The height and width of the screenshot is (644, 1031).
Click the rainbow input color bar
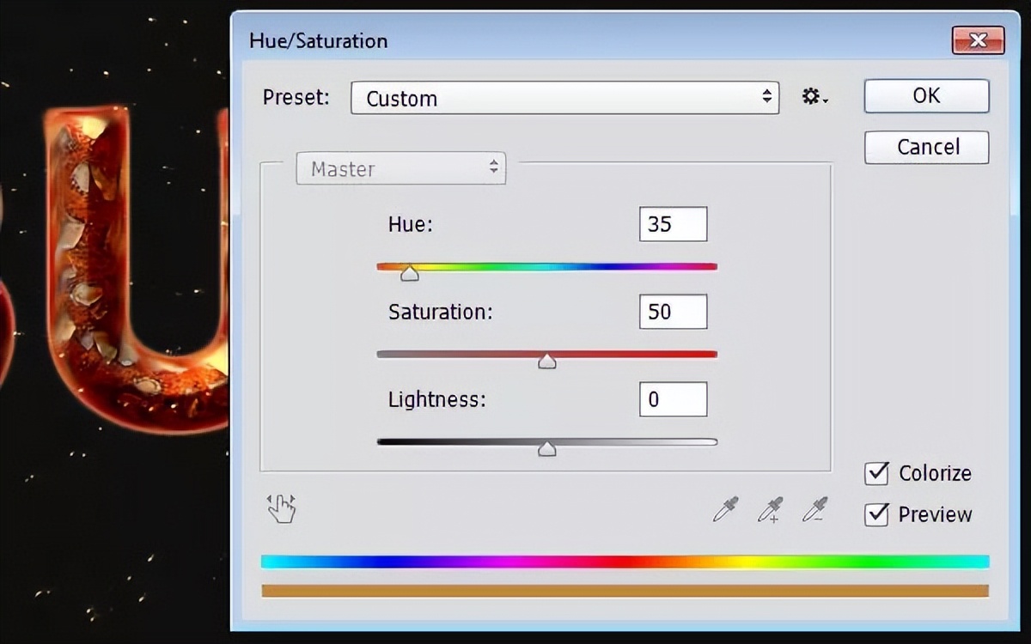625,562
